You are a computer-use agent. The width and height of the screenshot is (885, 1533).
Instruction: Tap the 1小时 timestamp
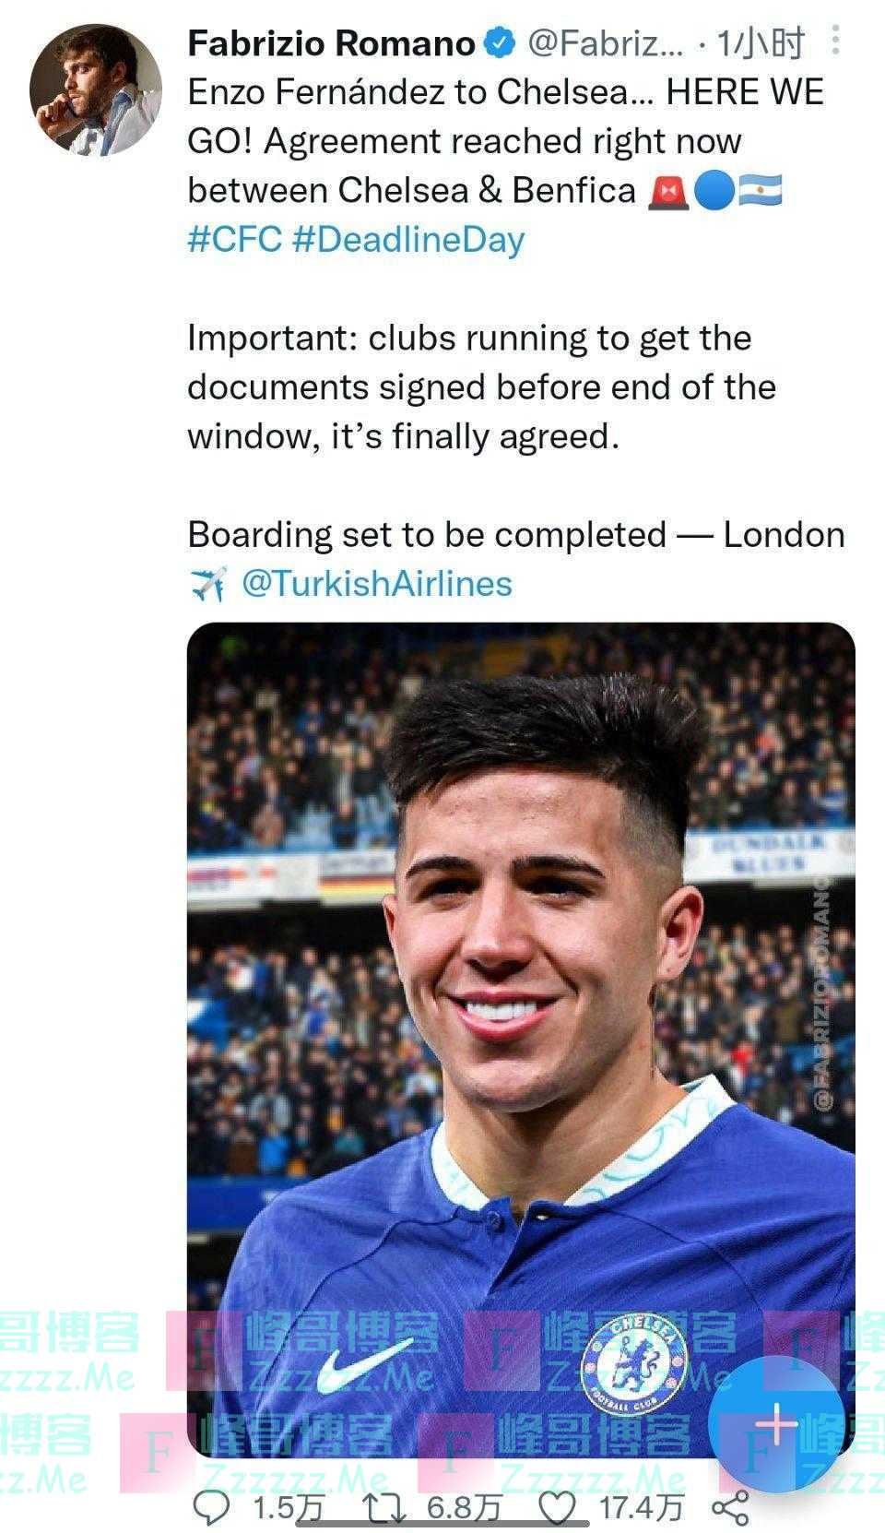click(x=761, y=42)
